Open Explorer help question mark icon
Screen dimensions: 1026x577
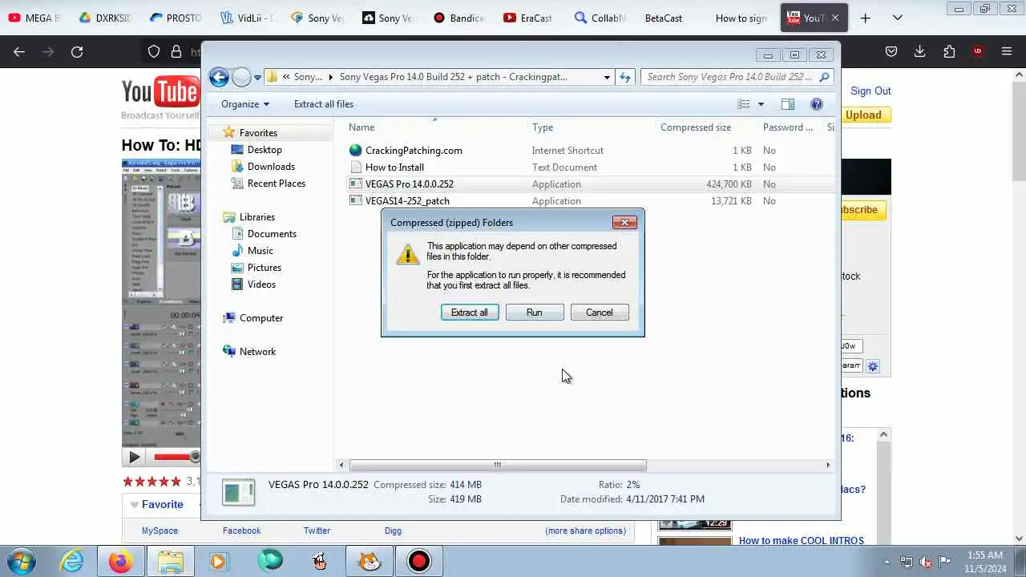(817, 104)
